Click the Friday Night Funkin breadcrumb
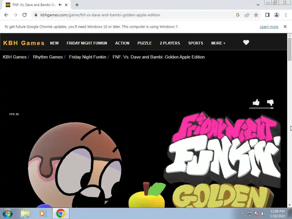 pos(88,57)
